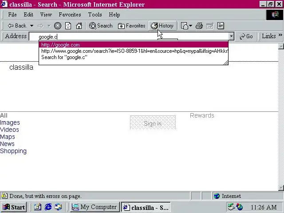Click the first system tray icon
This screenshot has width=284, height=213.
tap(231, 207)
